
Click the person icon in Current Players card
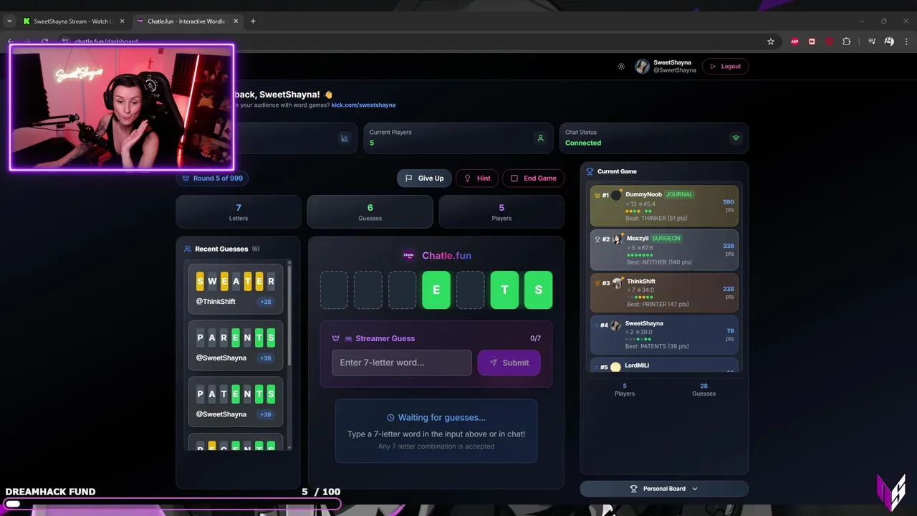[541, 138]
